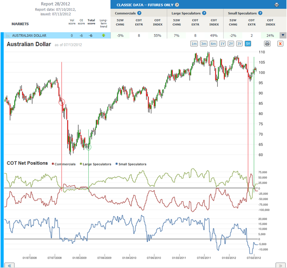Open help for Classic Data Futures Only
287x268 pixels.
pyautogui.click(x=177, y=5)
